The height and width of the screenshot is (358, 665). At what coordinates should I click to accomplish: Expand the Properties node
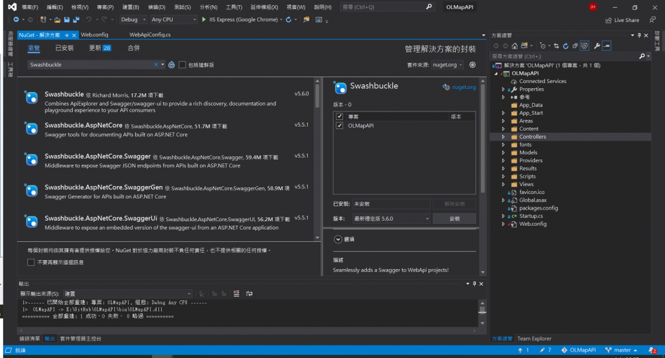[503, 89]
